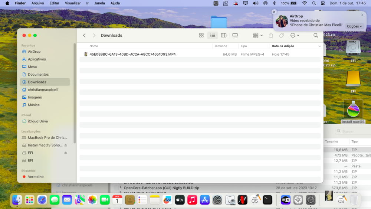
Task: Sort by the Tamanho column header
Action: (220, 46)
